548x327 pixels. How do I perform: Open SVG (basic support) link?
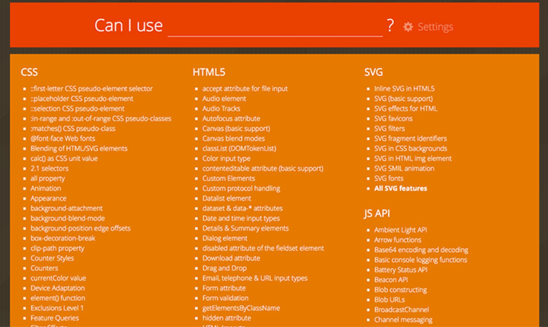coord(404,99)
